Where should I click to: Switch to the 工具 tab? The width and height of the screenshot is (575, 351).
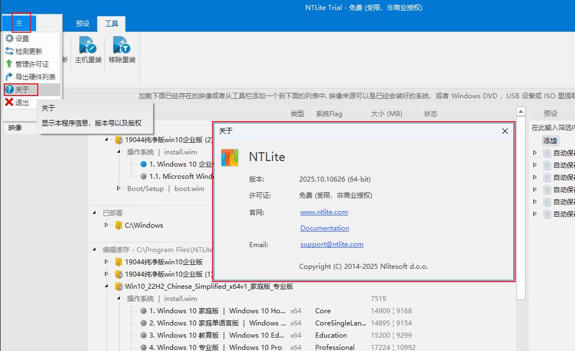(x=112, y=24)
